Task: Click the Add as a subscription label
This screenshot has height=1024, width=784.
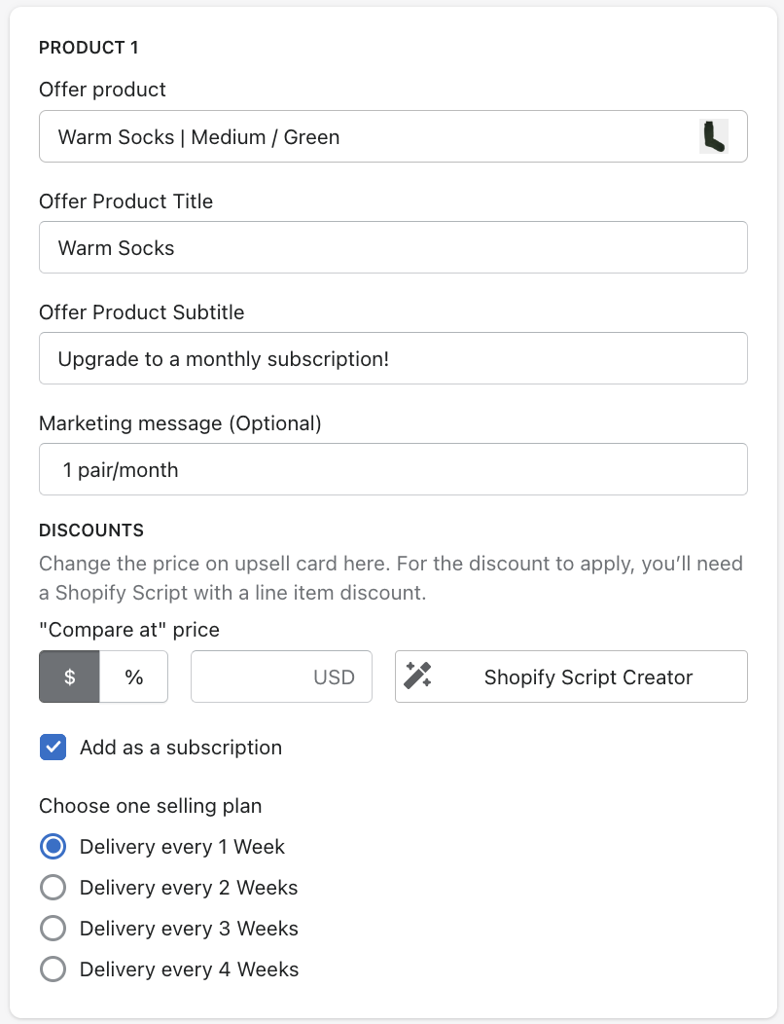Action: tap(181, 748)
